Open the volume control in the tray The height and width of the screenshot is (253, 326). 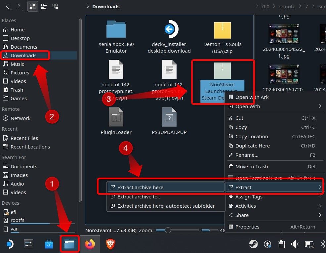click(x=295, y=244)
